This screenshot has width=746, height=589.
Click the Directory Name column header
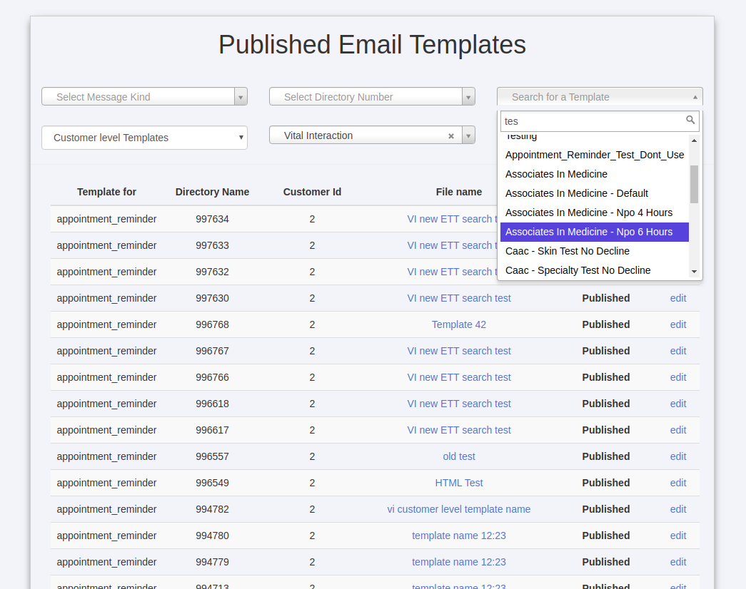212,192
